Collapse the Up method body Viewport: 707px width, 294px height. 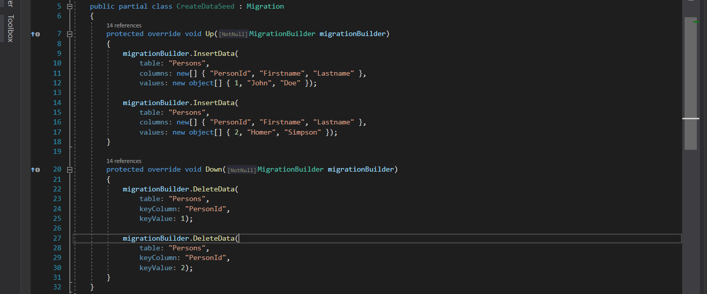click(69, 34)
